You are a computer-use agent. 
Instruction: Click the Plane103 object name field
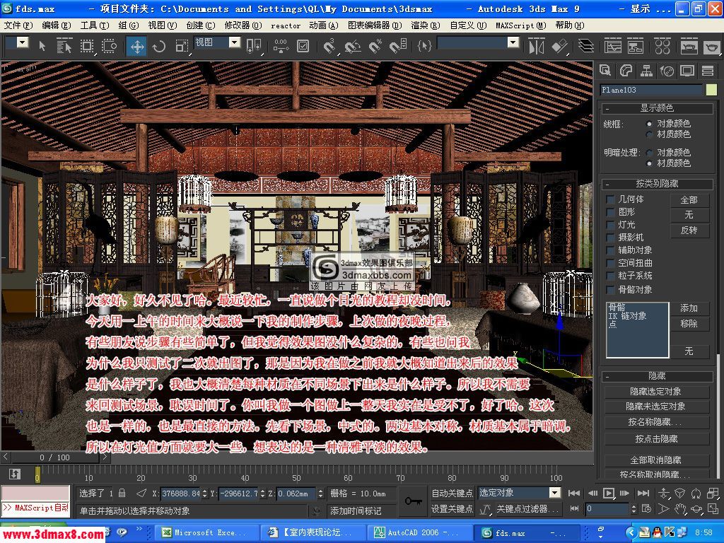651,90
